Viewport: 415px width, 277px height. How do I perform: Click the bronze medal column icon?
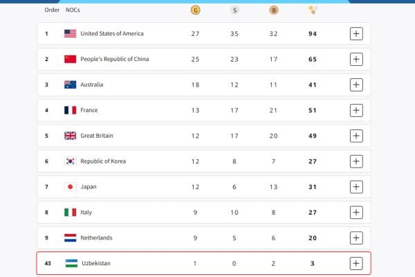pos(273,10)
